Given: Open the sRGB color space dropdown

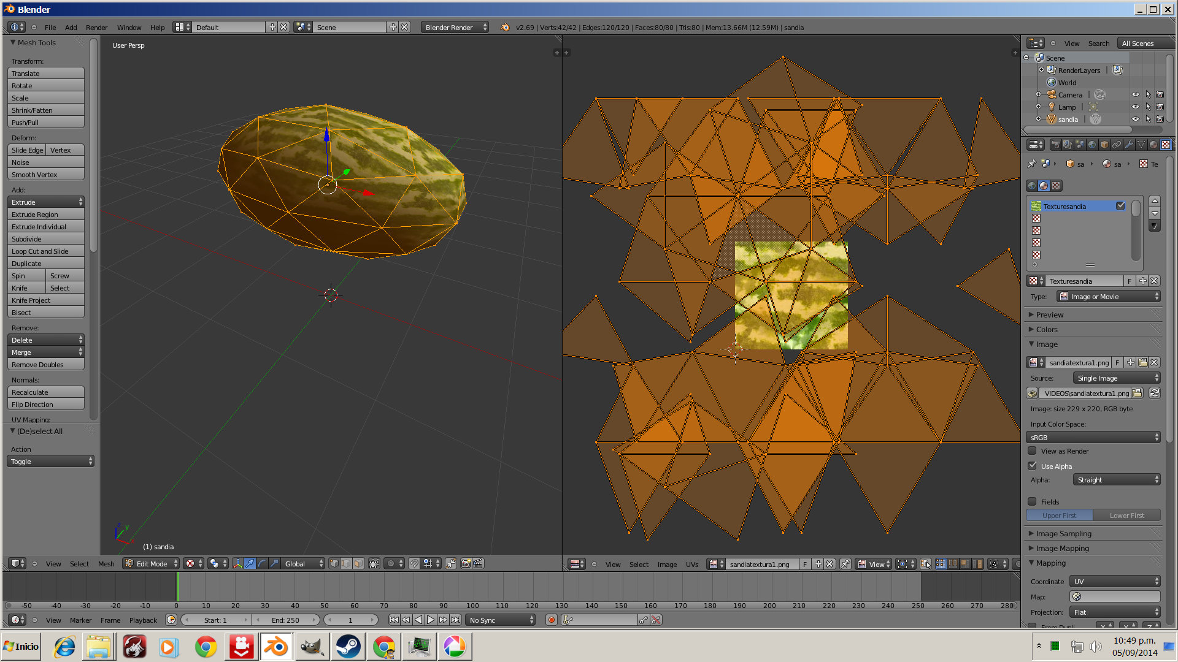Looking at the screenshot, I should click(x=1093, y=437).
